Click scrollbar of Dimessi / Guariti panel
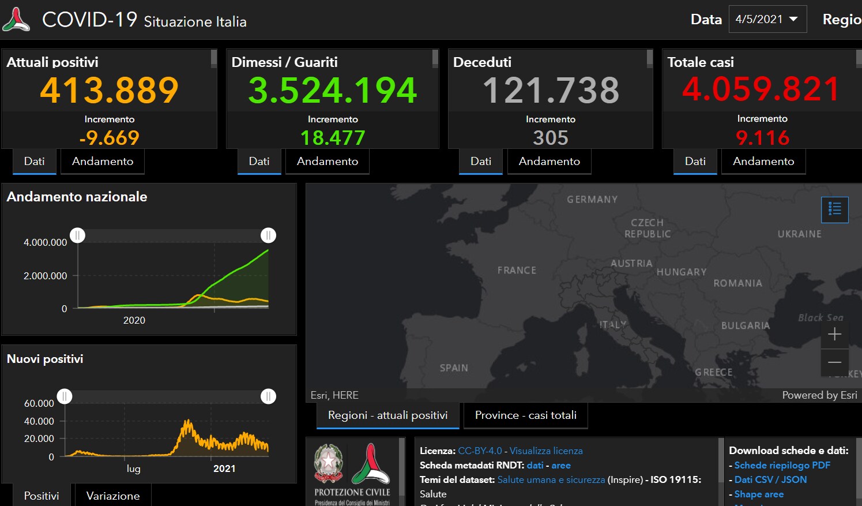This screenshot has height=506, width=862. coord(435,58)
